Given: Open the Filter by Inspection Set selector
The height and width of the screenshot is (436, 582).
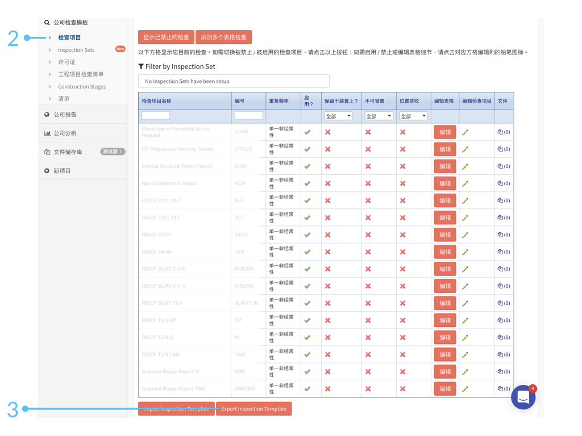Looking at the screenshot, I should [x=234, y=81].
